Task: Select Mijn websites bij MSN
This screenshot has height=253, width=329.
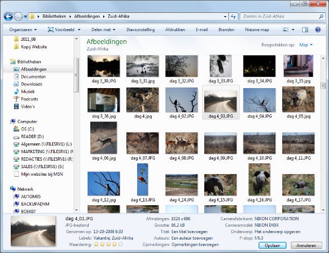Action: pyautogui.click(x=42, y=174)
